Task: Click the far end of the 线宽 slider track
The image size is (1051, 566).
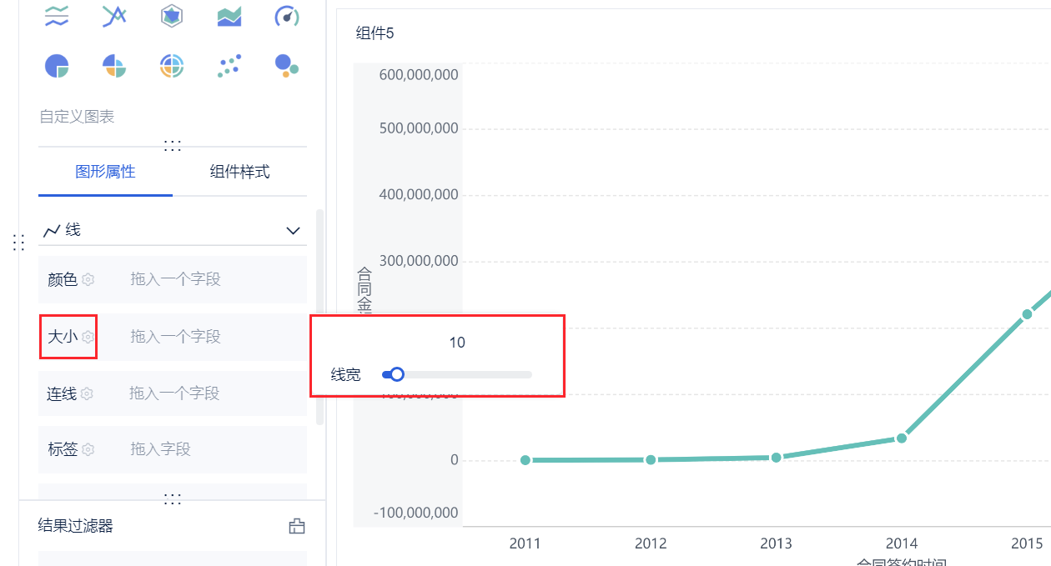Action: click(x=529, y=375)
